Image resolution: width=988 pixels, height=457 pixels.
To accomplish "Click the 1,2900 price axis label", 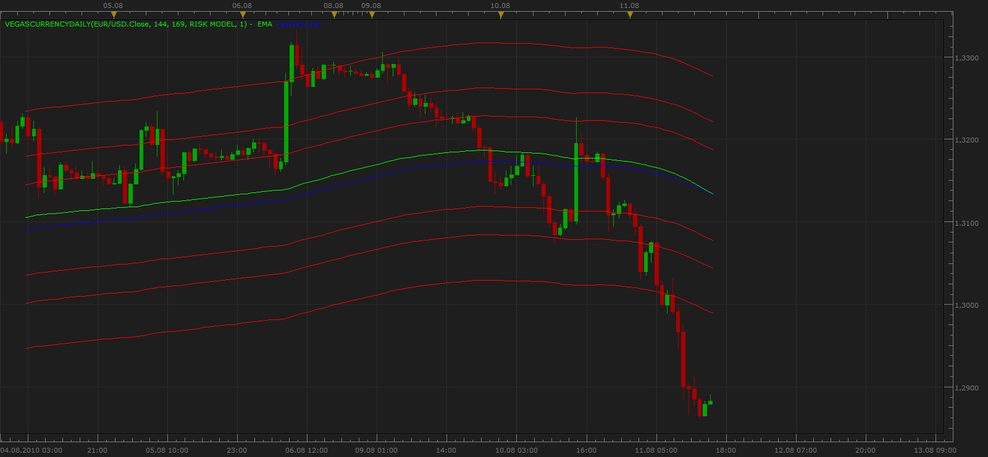I will click(966, 388).
